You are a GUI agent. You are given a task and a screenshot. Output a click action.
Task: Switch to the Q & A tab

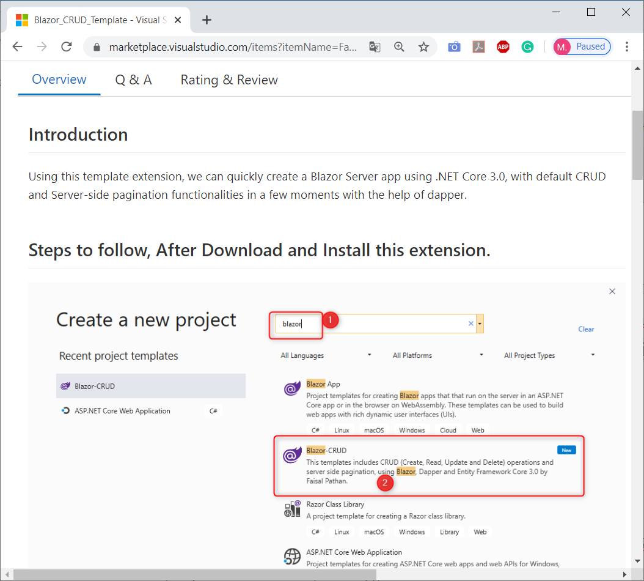[133, 79]
